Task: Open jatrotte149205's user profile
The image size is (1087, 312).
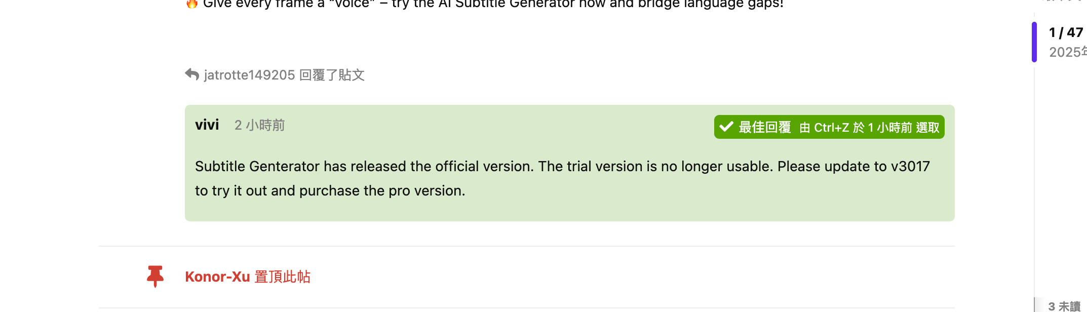Action: (x=249, y=75)
